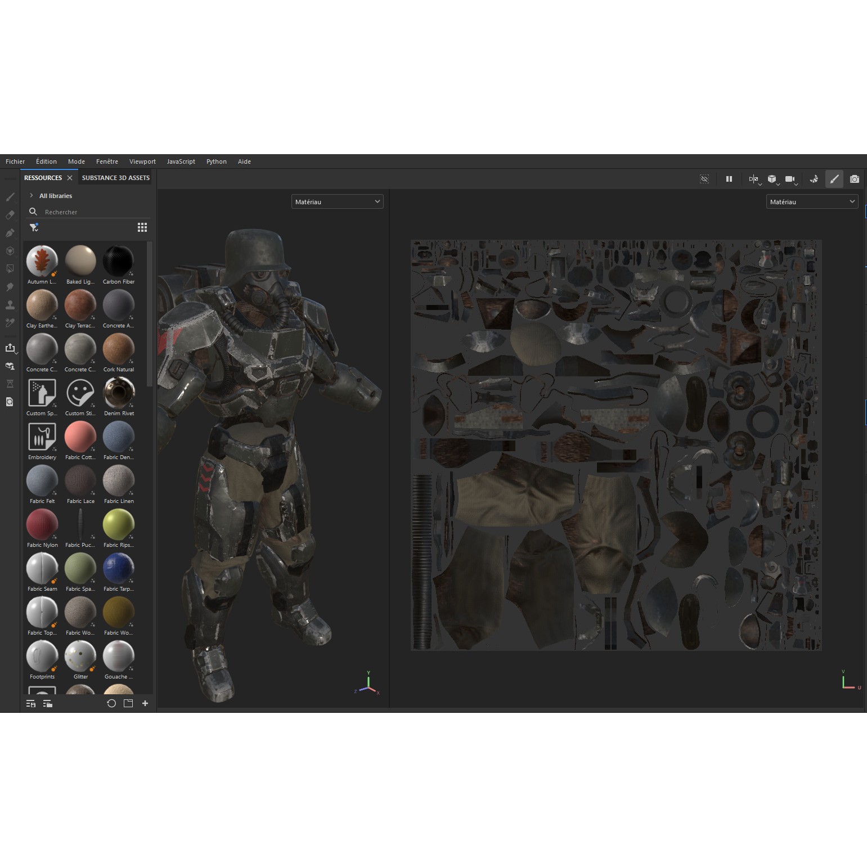The width and height of the screenshot is (867, 867).
Task: Open the cube-with-person icon in left sidebar
Action: 10,366
